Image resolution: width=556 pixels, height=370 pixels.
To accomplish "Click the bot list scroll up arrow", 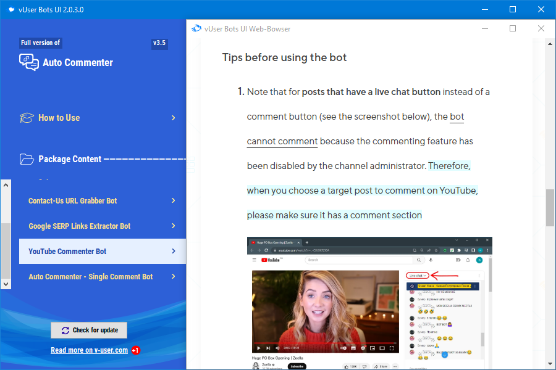I will (x=6, y=185).
